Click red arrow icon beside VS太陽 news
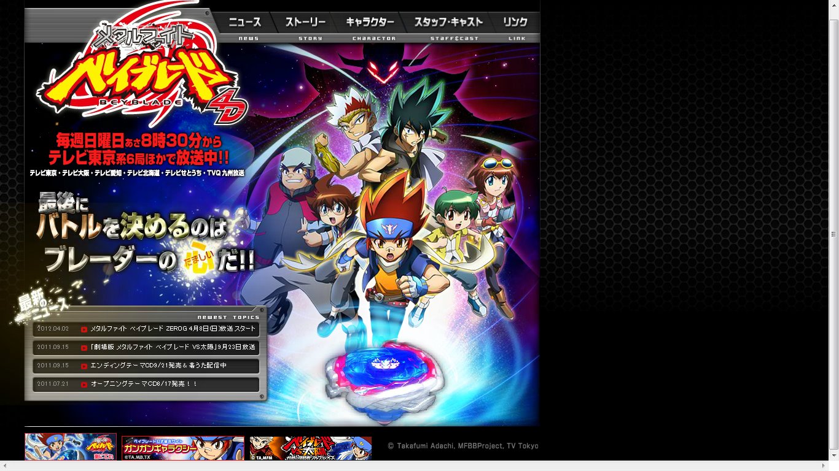 [84, 348]
